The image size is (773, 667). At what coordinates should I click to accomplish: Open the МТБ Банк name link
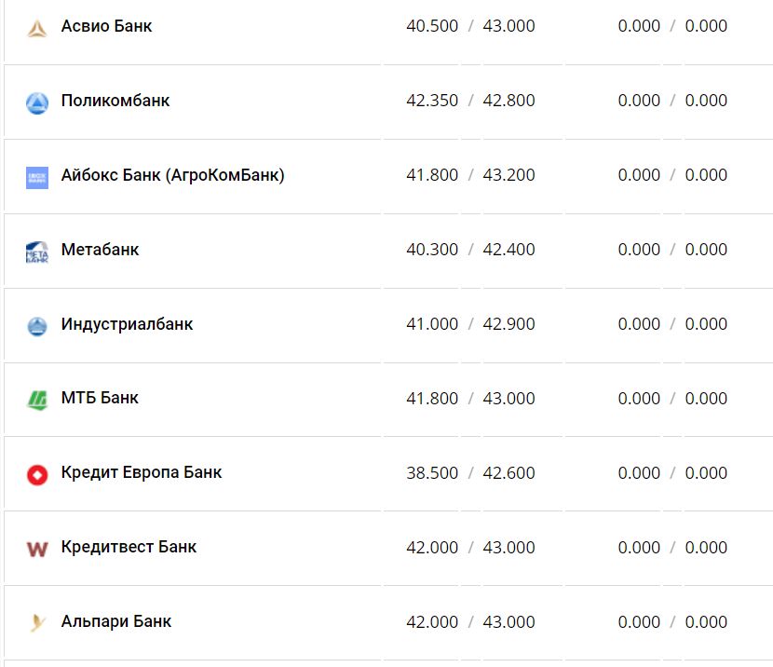(100, 398)
